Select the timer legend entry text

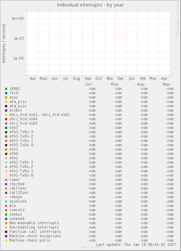(15, 179)
